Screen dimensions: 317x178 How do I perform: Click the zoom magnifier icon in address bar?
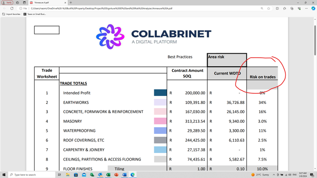pos(262,8)
